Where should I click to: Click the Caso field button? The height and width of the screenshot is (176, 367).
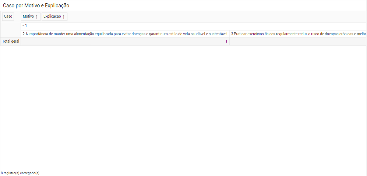point(8,17)
